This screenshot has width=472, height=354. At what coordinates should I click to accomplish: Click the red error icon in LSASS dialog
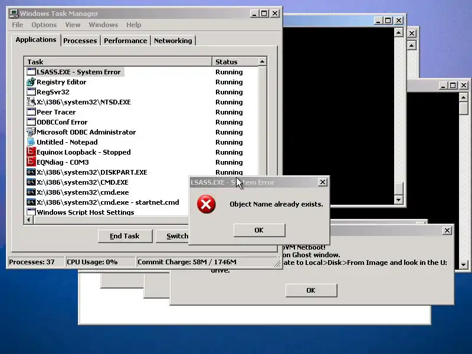(206, 204)
